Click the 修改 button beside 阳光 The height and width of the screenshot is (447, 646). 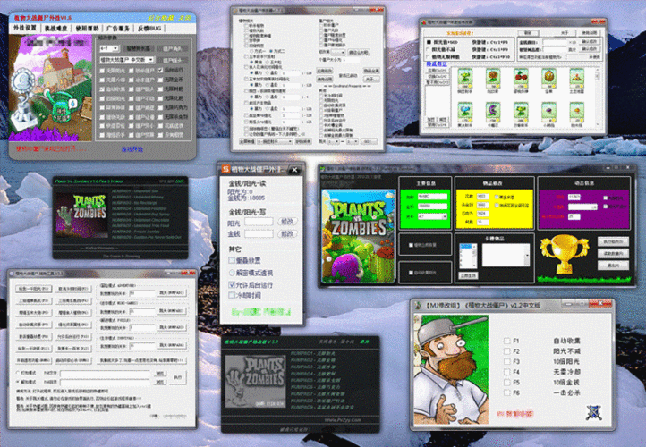[x=287, y=222]
